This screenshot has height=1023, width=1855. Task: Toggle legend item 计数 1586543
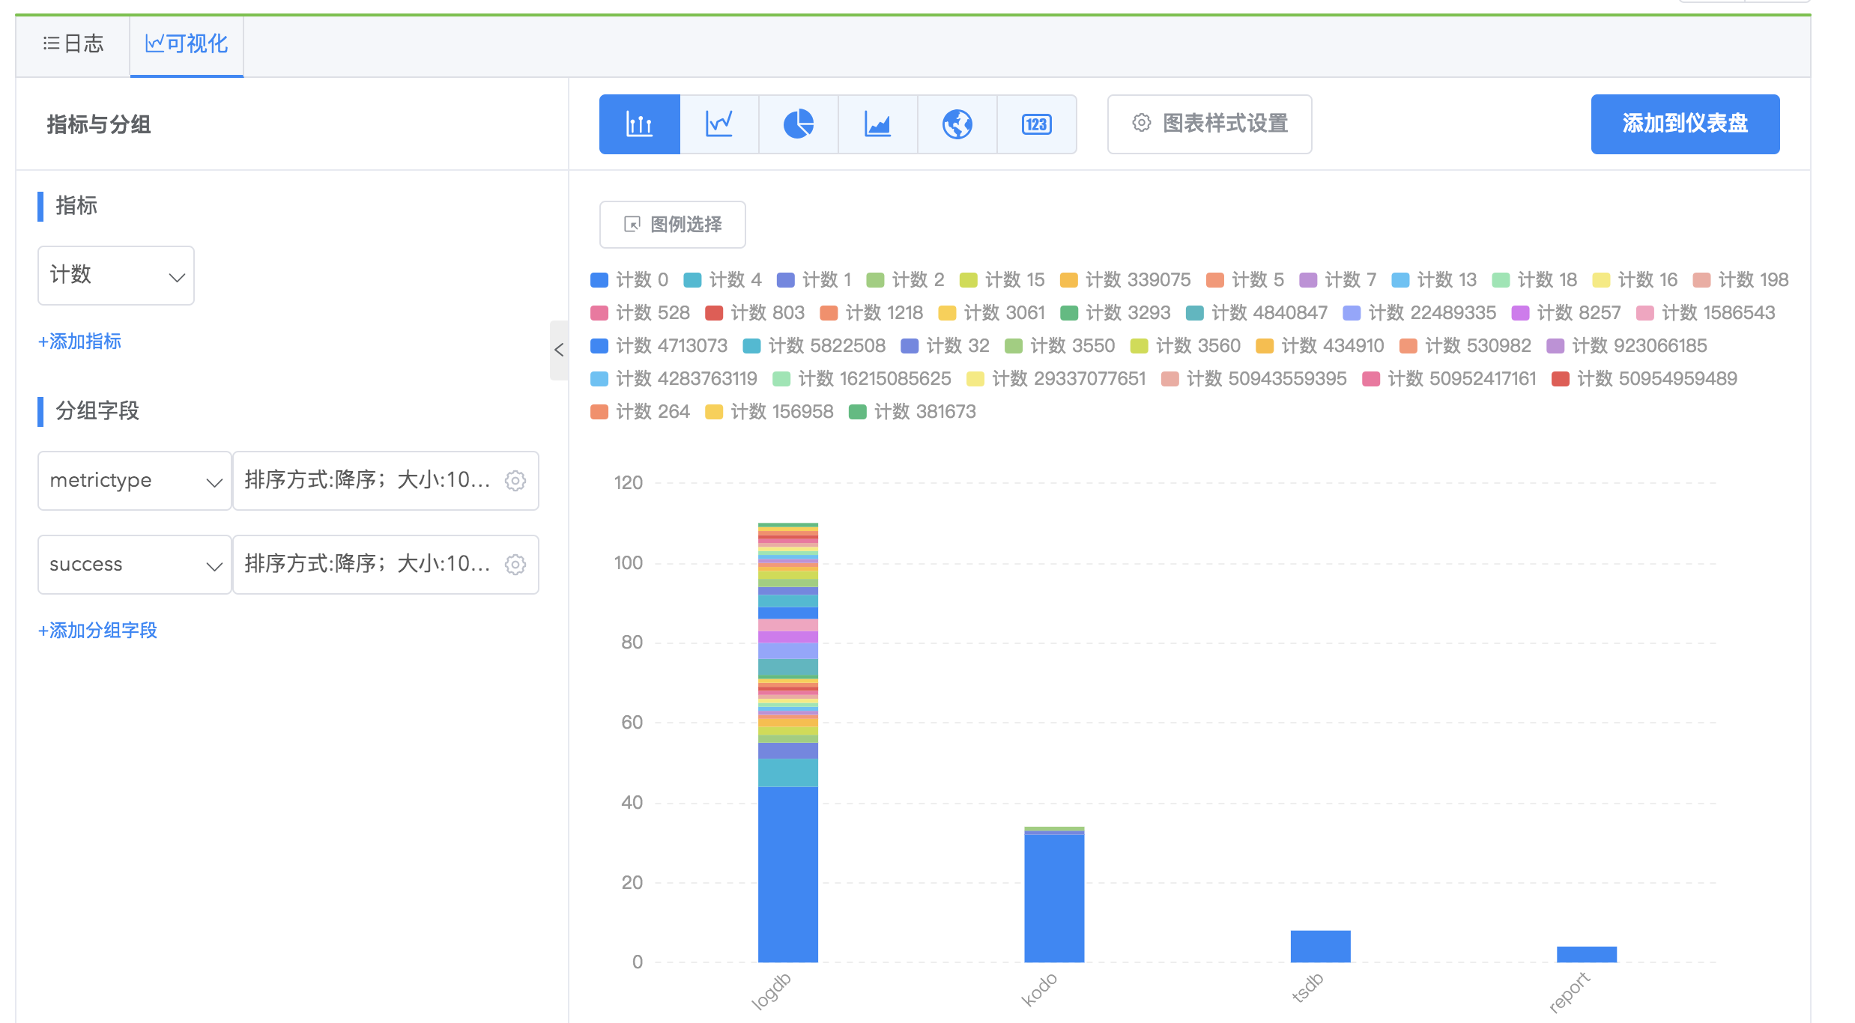click(x=1706, y=313)
